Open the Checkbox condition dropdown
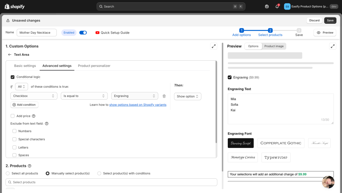Screen dimensions: 342x193 coord(34,96)
